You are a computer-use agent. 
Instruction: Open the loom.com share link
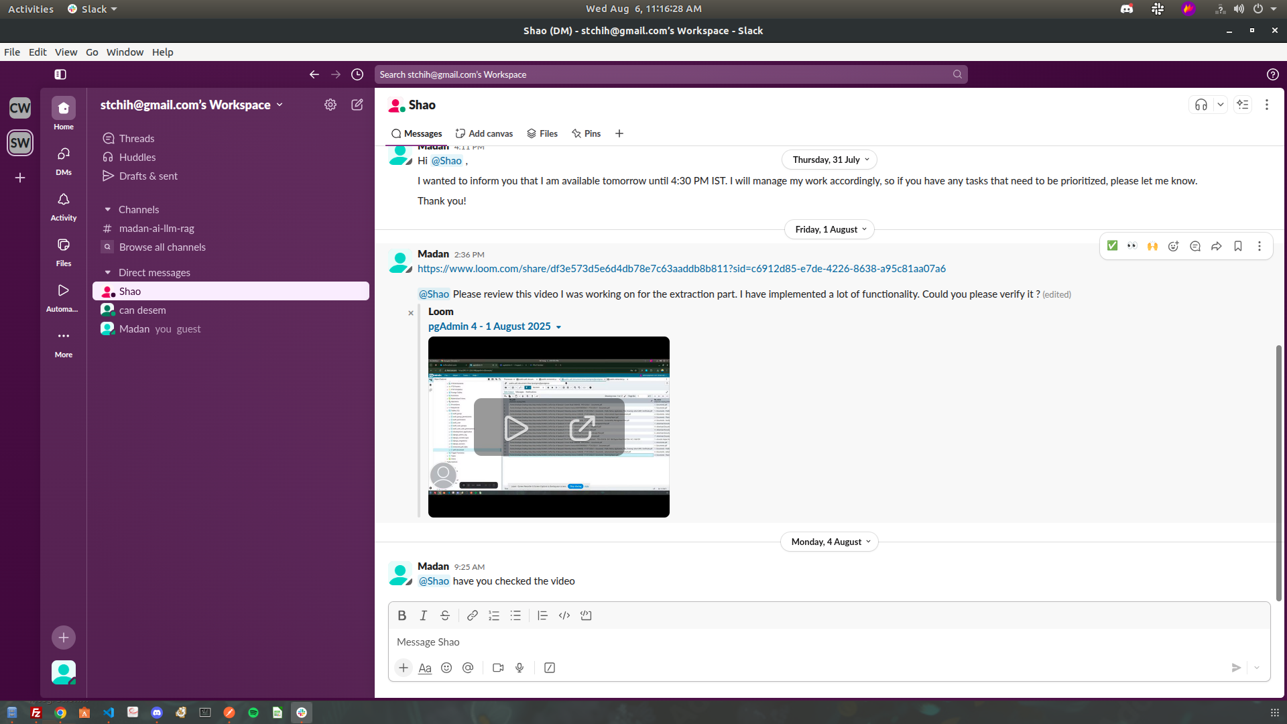point(681,269)
